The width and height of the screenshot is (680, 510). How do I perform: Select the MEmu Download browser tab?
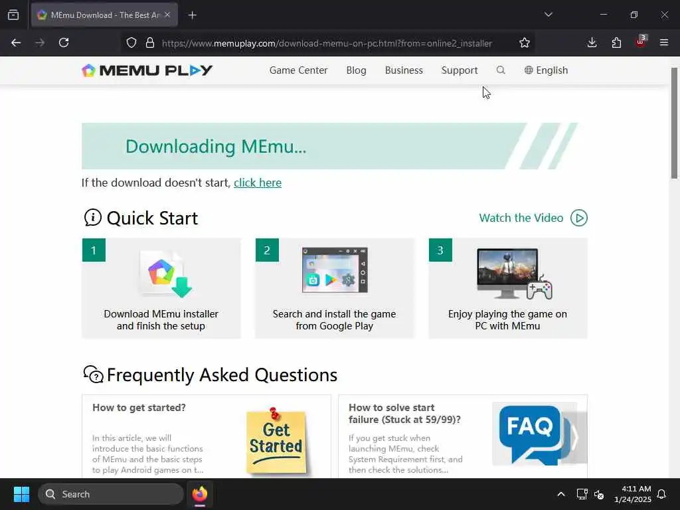pyautogui.click(x=104, y=15)
